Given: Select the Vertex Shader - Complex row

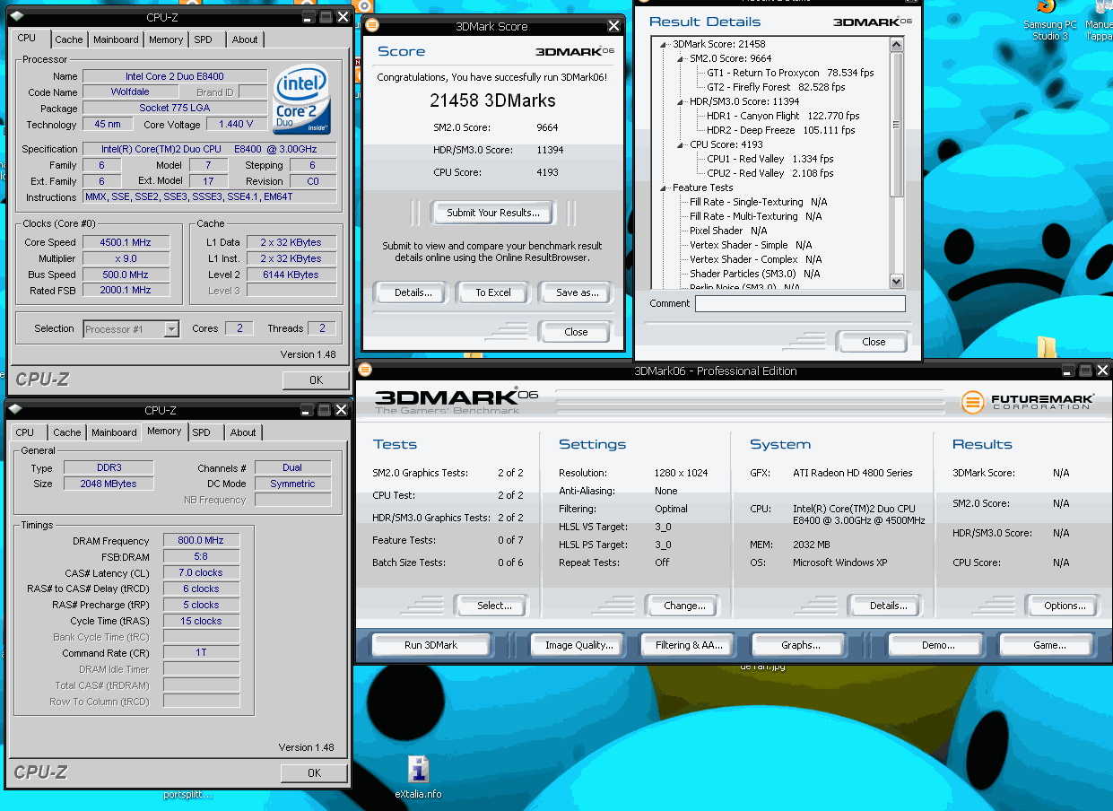Looking at the screenshot, I should click(755, 259).
